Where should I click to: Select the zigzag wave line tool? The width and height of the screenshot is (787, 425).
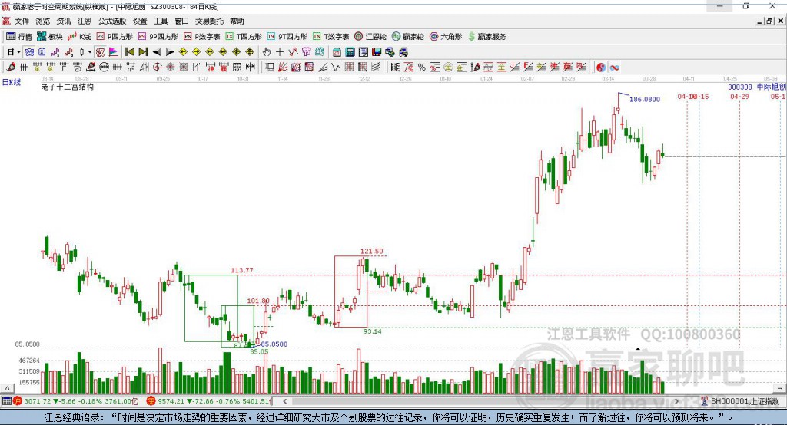(x=336, y=68)
